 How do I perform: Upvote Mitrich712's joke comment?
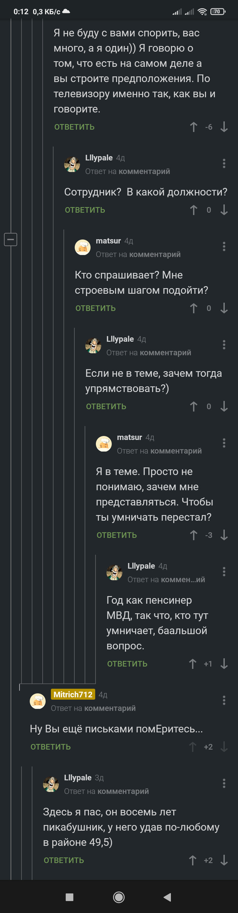click(193, 746)
